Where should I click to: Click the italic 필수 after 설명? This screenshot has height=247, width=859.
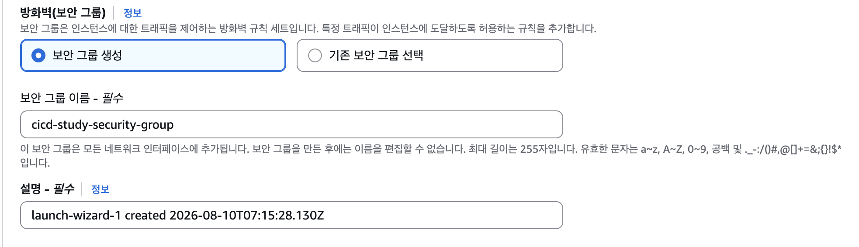point(64,189)
